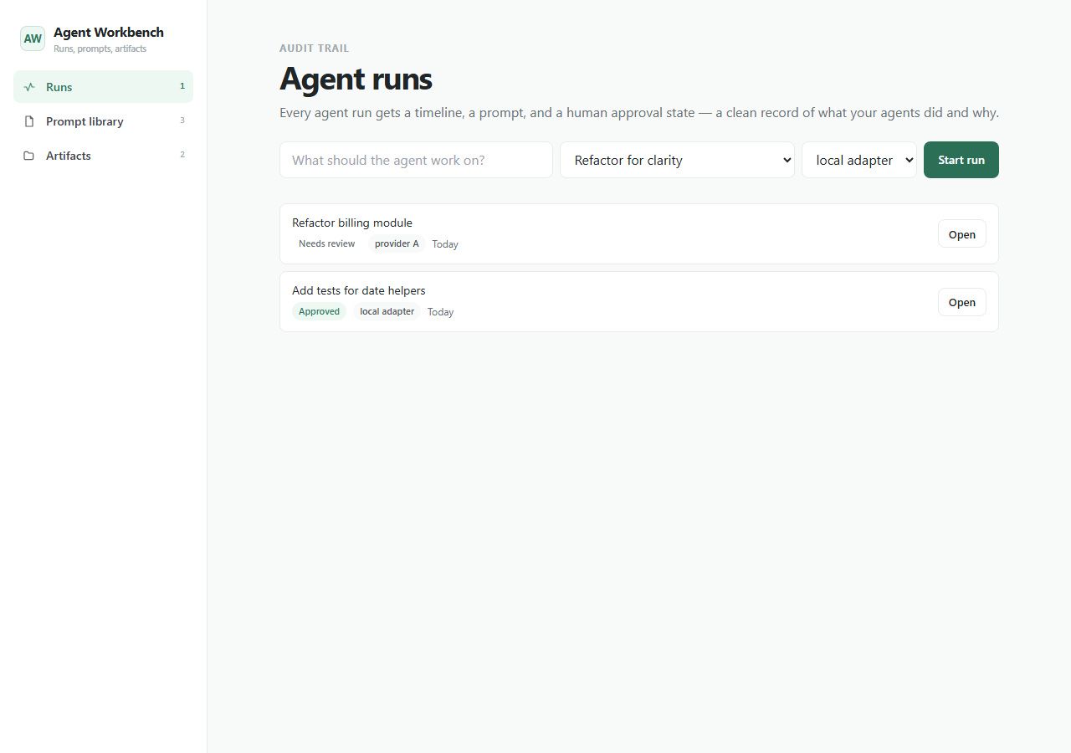
Task: Open the 'local adapter' provider dropdown
Action: coord(859,160)
